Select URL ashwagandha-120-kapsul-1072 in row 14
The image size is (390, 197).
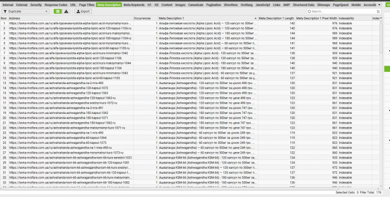(59, 88)
